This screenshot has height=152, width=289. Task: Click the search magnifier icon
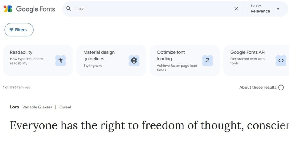(69, 9)
